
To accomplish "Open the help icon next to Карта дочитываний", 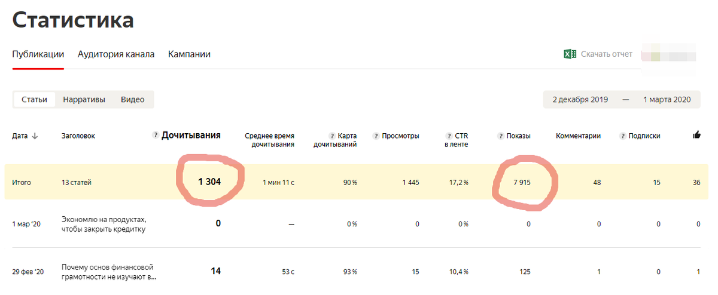I will 331,136.
